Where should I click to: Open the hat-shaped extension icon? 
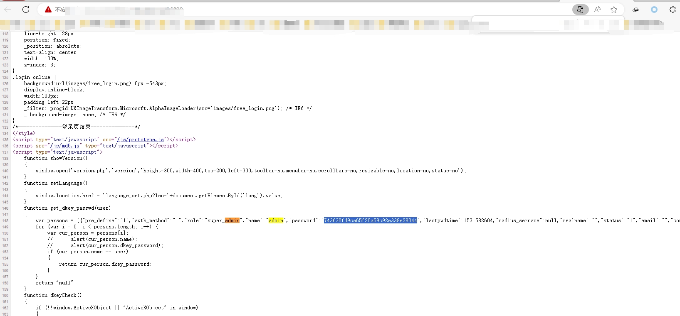coord(636,10)
